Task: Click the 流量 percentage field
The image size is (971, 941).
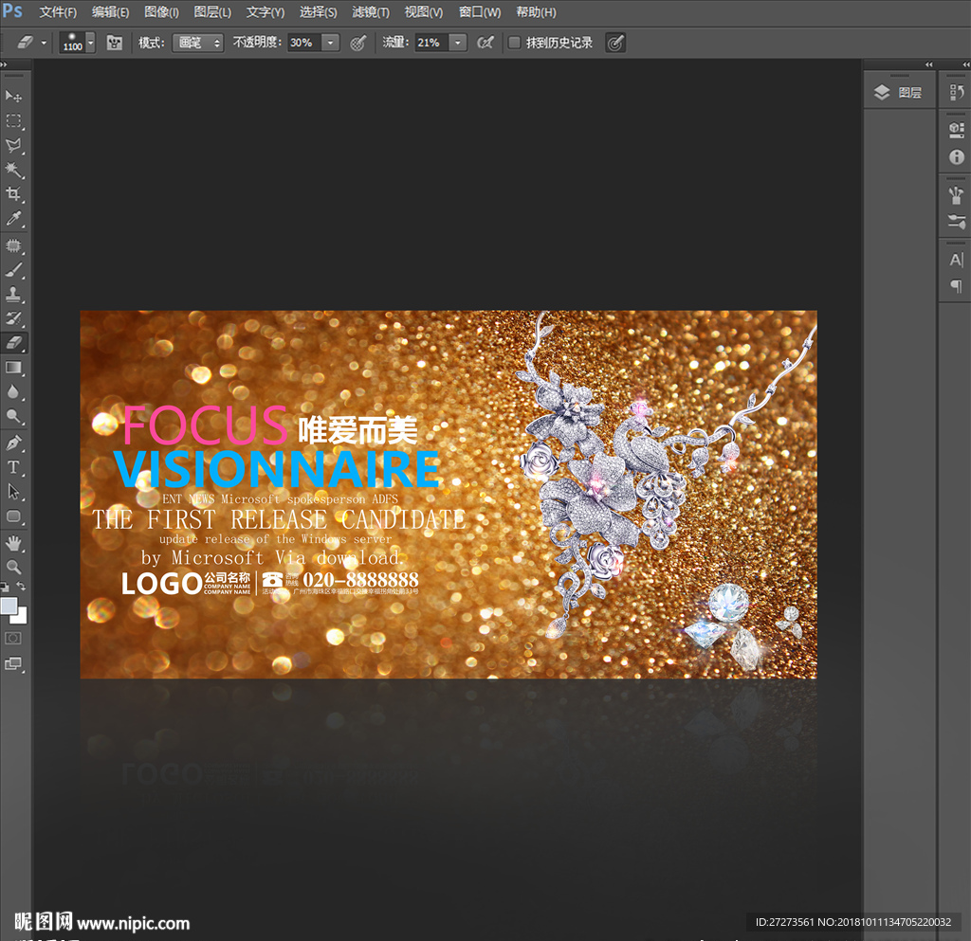Action: [431, 43]
